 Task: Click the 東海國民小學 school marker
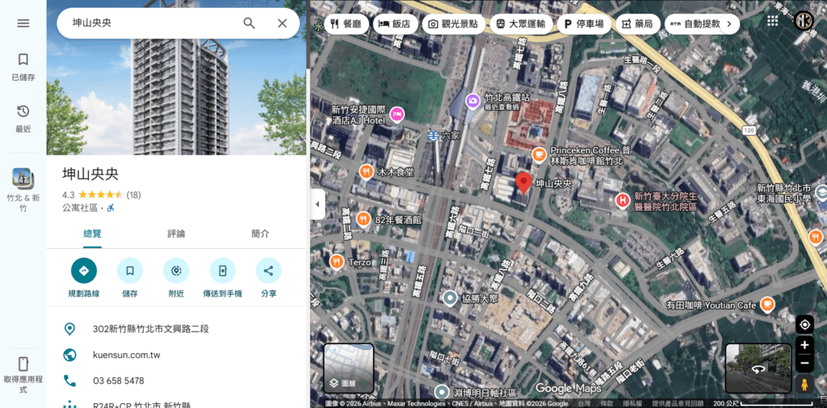(821, 192)
